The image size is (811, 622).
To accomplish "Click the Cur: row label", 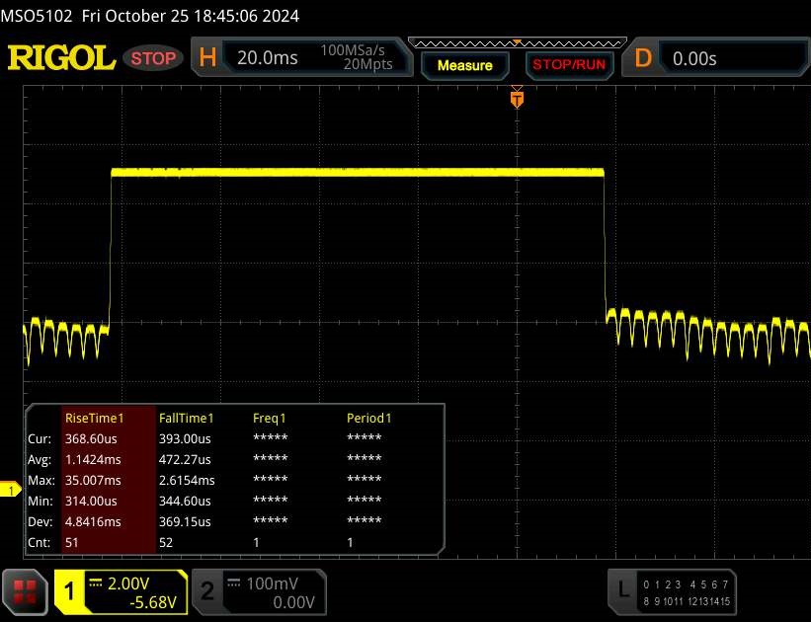I will [40, 439].
